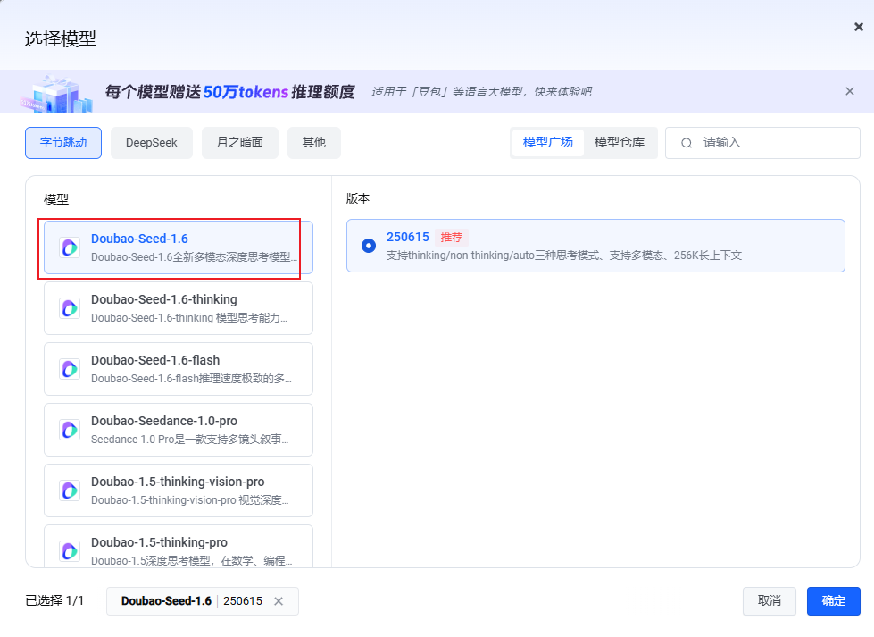Select the 250615 version radio button

(x=369, y=246)
